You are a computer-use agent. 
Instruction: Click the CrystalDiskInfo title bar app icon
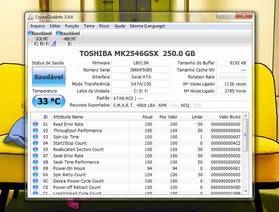30,17
